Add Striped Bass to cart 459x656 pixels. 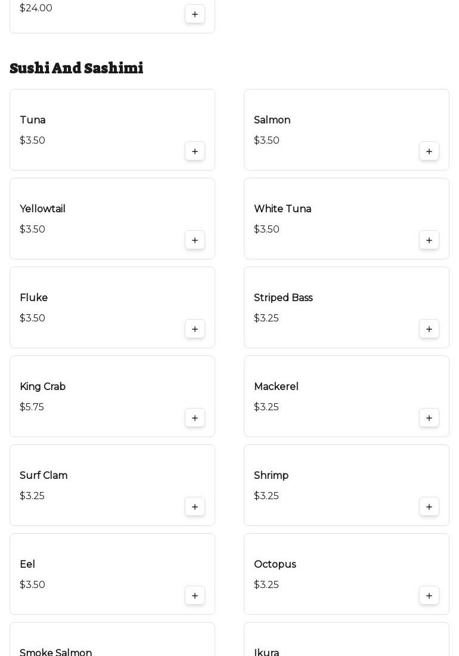429,329
